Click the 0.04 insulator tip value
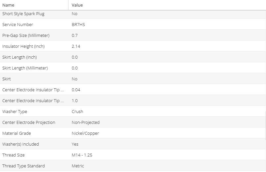Image resolution: width=266 pixels, height=172 pixels. click(x=76, y=90)
